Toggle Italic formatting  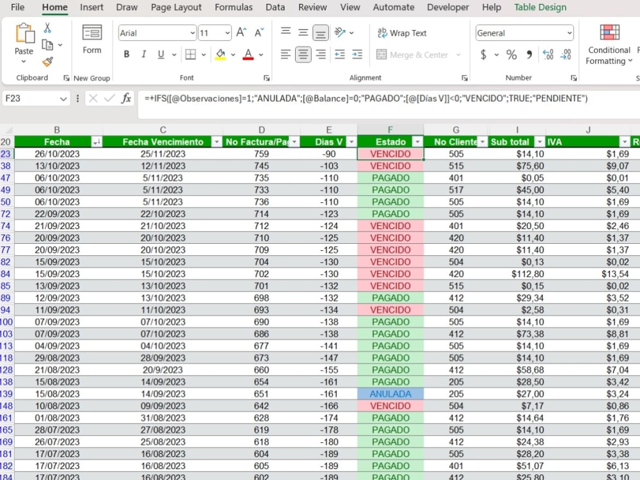pos(143,54)
